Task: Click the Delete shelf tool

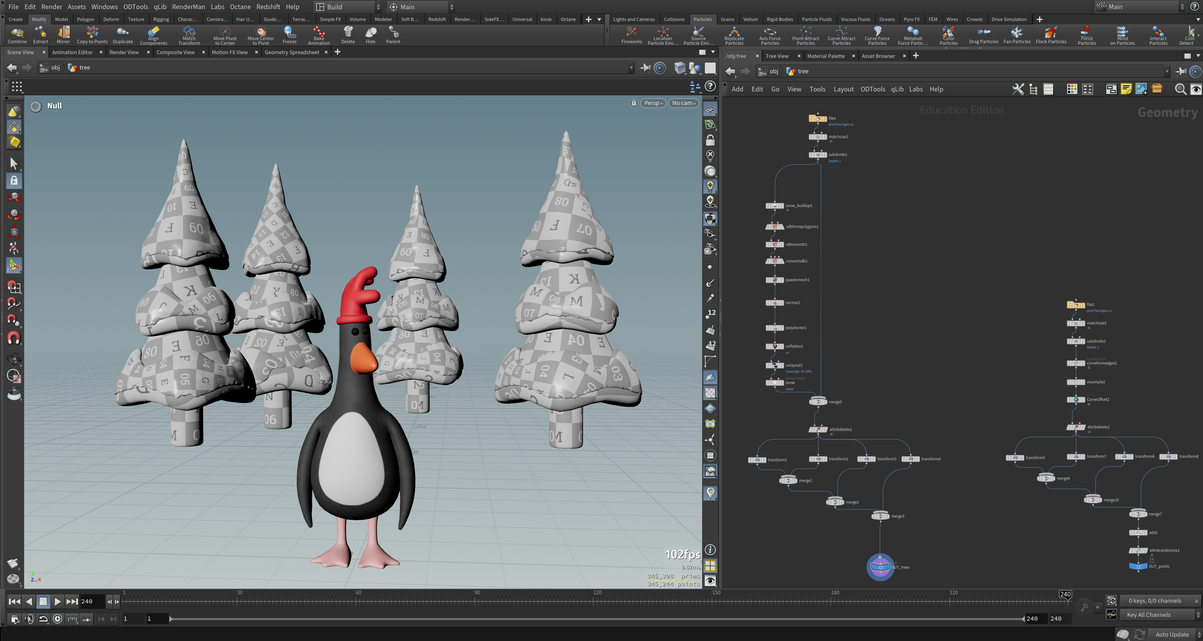Action: pyautogui.click(x=348, y=35)
